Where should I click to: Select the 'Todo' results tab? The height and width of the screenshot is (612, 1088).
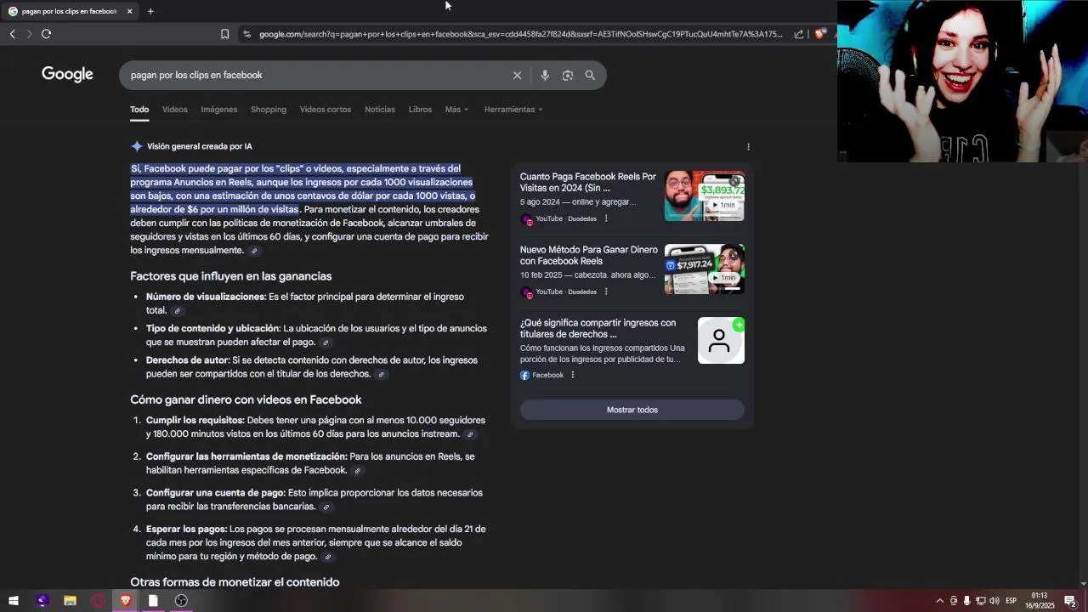click(139, 110)
